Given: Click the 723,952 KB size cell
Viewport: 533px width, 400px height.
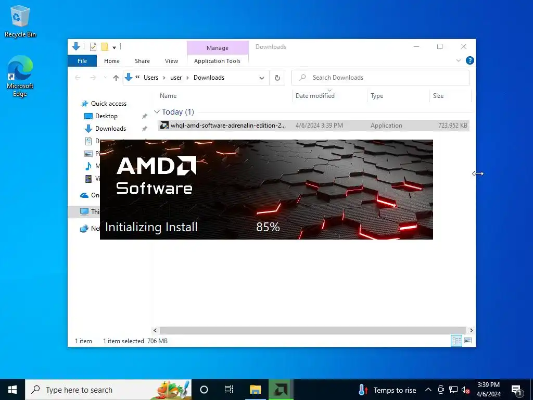Looking at the screenshot, I should pos(452,126).
